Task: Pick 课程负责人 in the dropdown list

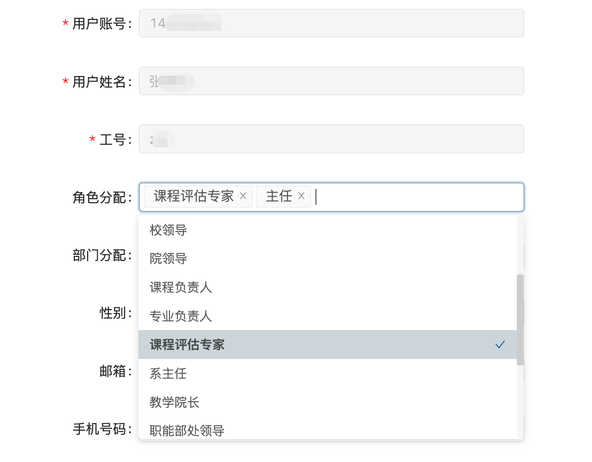Action: click(x=181, y=287)
